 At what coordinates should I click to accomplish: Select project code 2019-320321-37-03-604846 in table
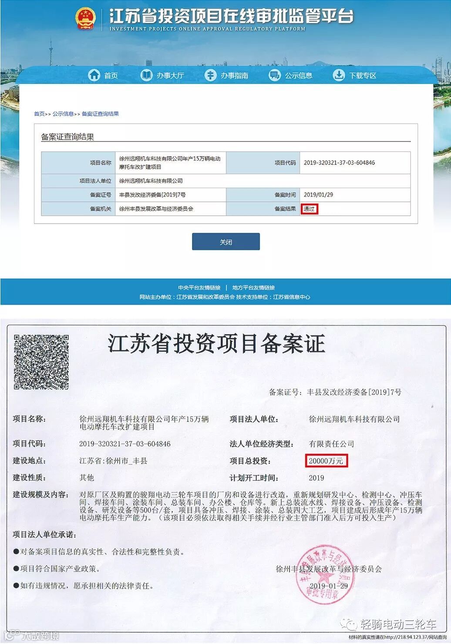coord(339,163)
